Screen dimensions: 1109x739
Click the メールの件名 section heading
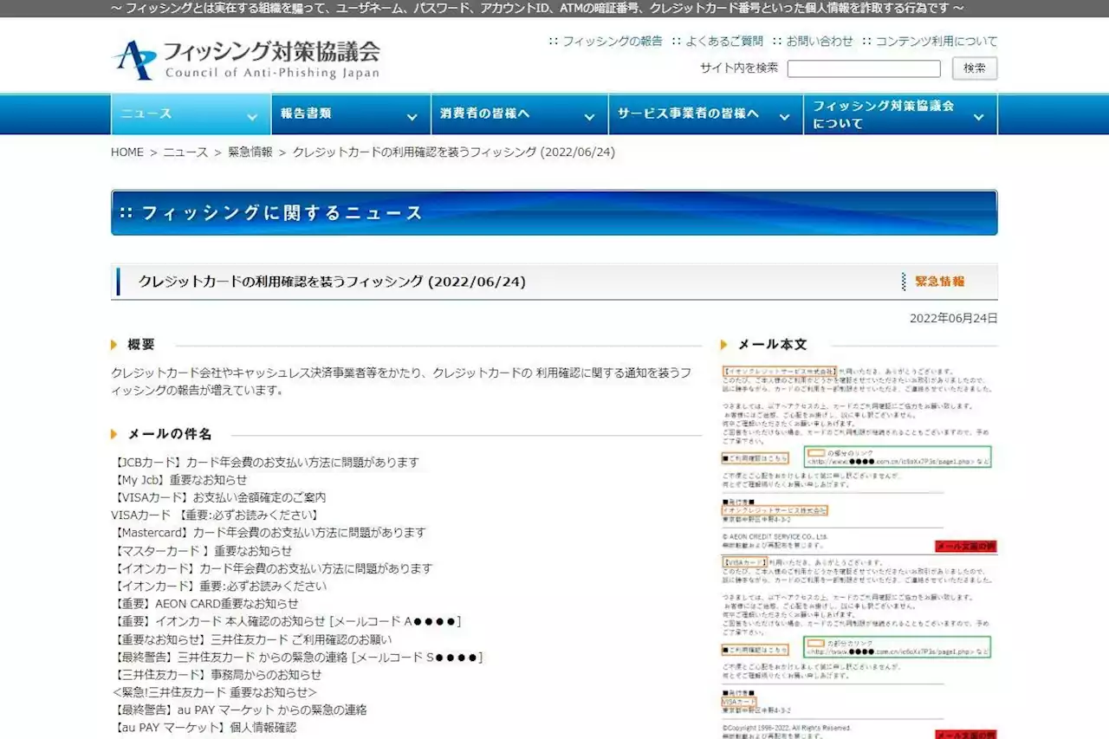[170, 433]
